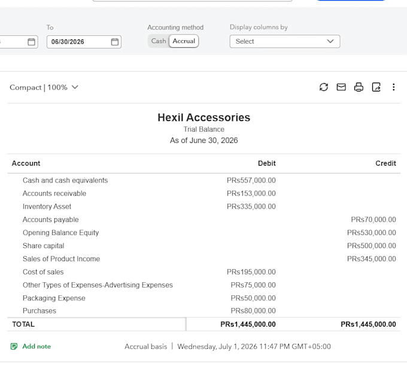Refresh the Trial Balance report
Image resolution: width=407 pixels, height=366 pixels.
(324, 87)
